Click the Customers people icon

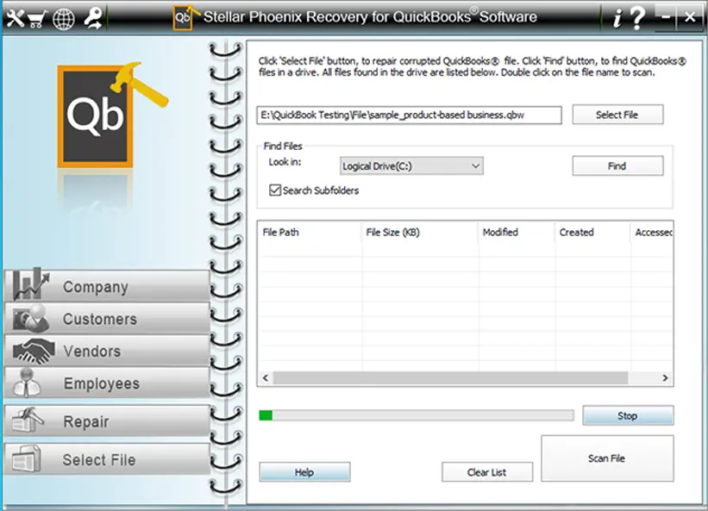coord(31,317)
